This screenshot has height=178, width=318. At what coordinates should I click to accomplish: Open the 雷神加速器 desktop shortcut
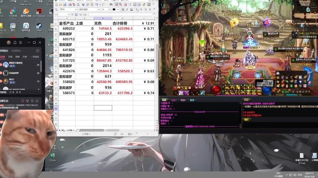point(26,13)
